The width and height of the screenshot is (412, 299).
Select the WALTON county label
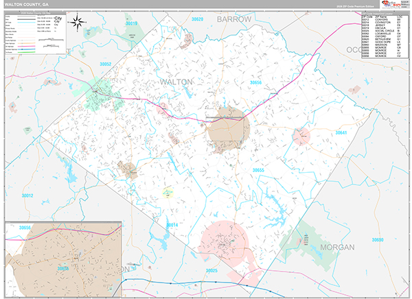click(x=176, y=82)
